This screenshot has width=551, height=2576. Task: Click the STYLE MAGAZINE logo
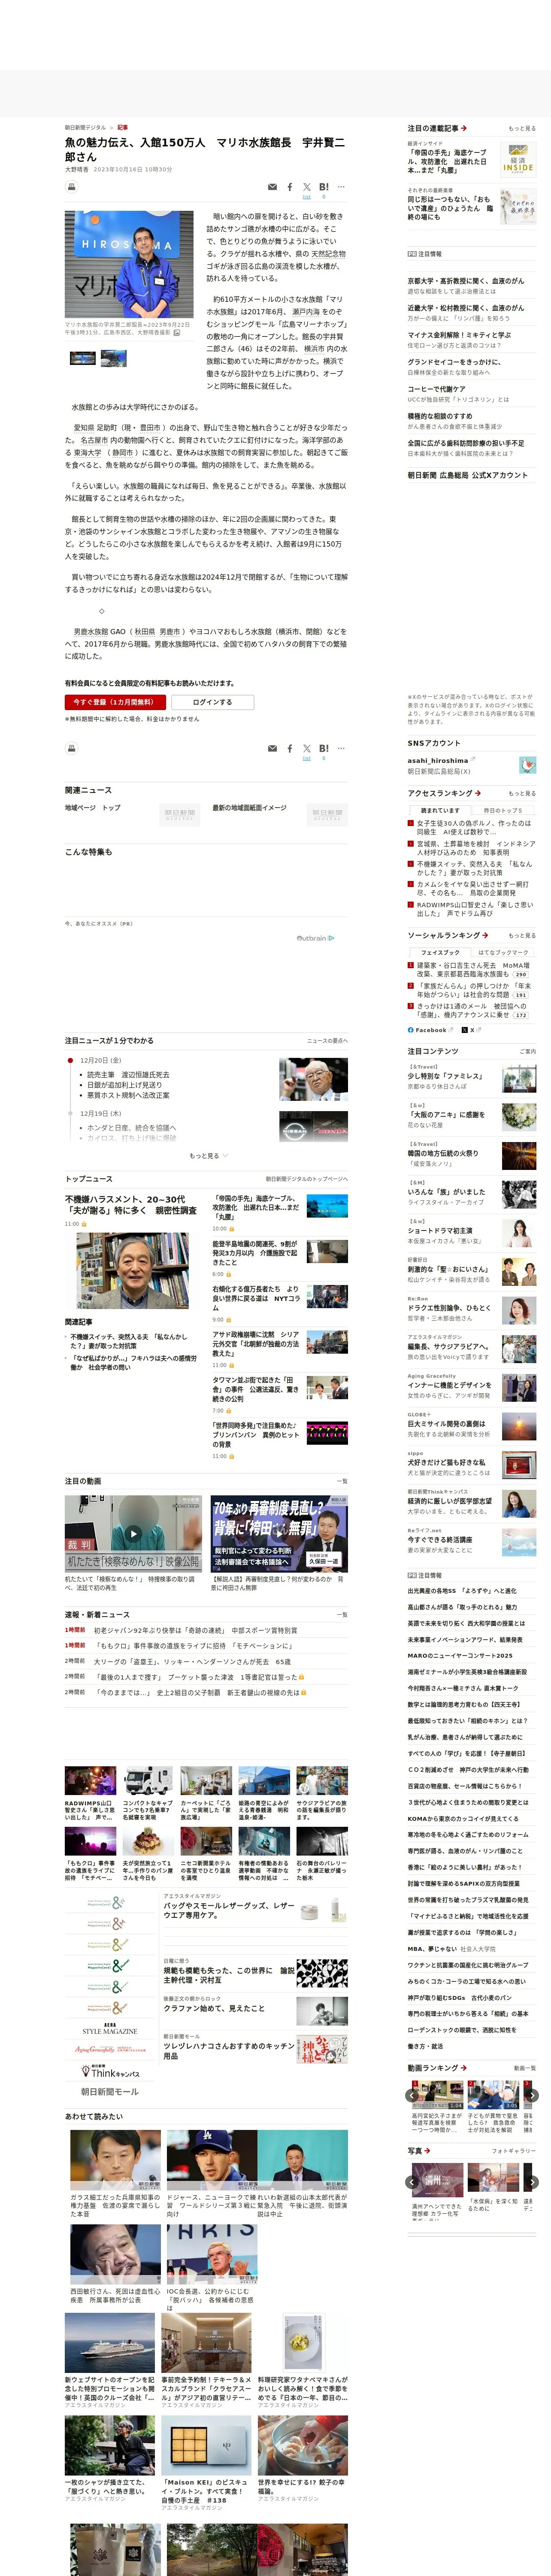click(109, 2029)
